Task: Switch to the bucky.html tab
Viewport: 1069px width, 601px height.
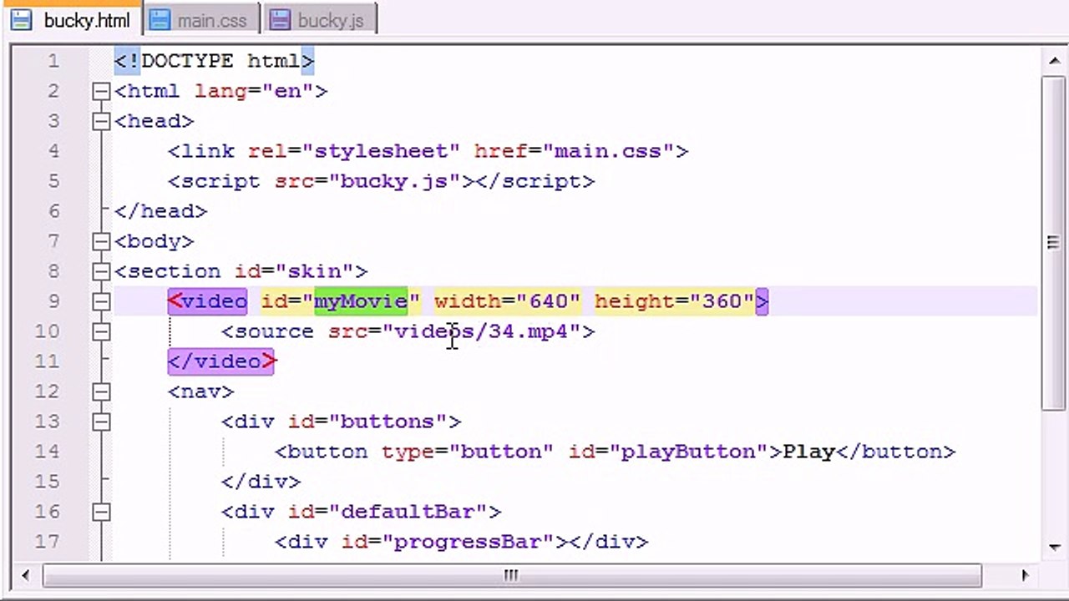Action: [x=71, y=19]
